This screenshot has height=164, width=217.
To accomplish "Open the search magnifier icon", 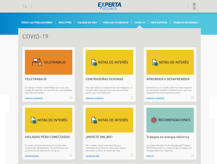I will (25, 6).
